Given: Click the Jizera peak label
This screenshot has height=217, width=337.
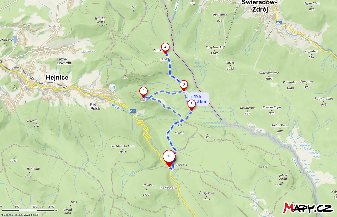Looking at the screenshot, I should coord(148,185).
